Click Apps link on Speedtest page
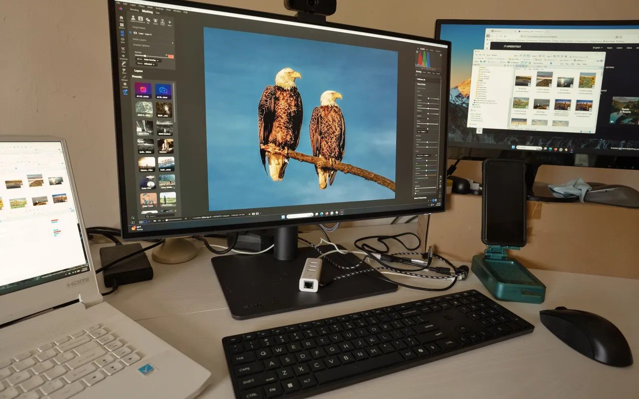639x399 pixels. click(x=610, y=48)
